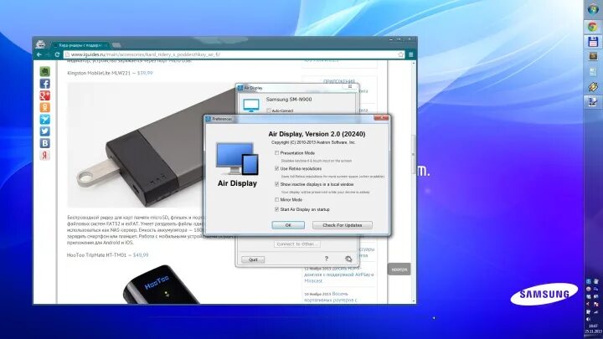Uncheck Use Retina resolutions
Viewport: 603px width, 339px height.
[x=276, y=169]
